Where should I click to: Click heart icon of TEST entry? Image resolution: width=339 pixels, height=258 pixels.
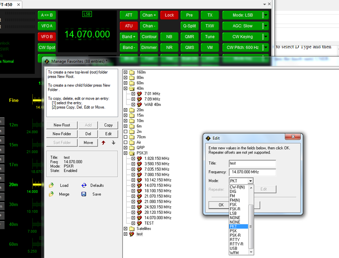[139, 223]
